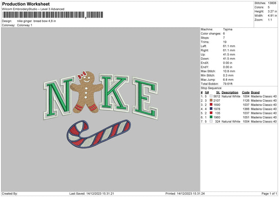Click thread code 1126

[x=246, y=100]
